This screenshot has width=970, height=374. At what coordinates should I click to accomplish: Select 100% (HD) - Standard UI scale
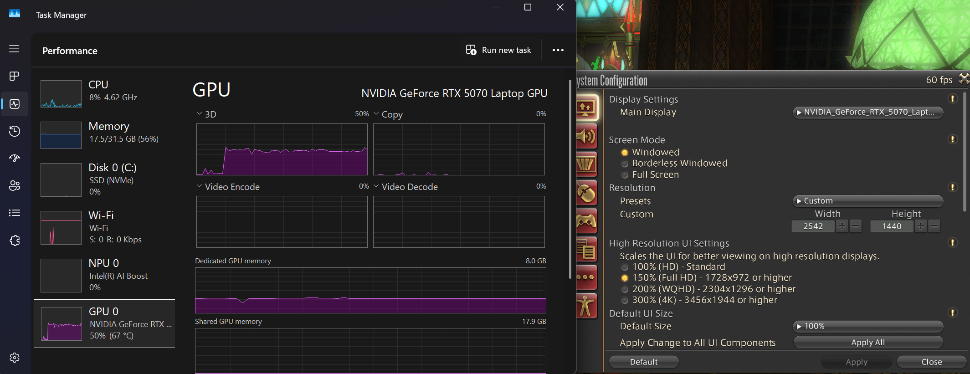point(625,267)
